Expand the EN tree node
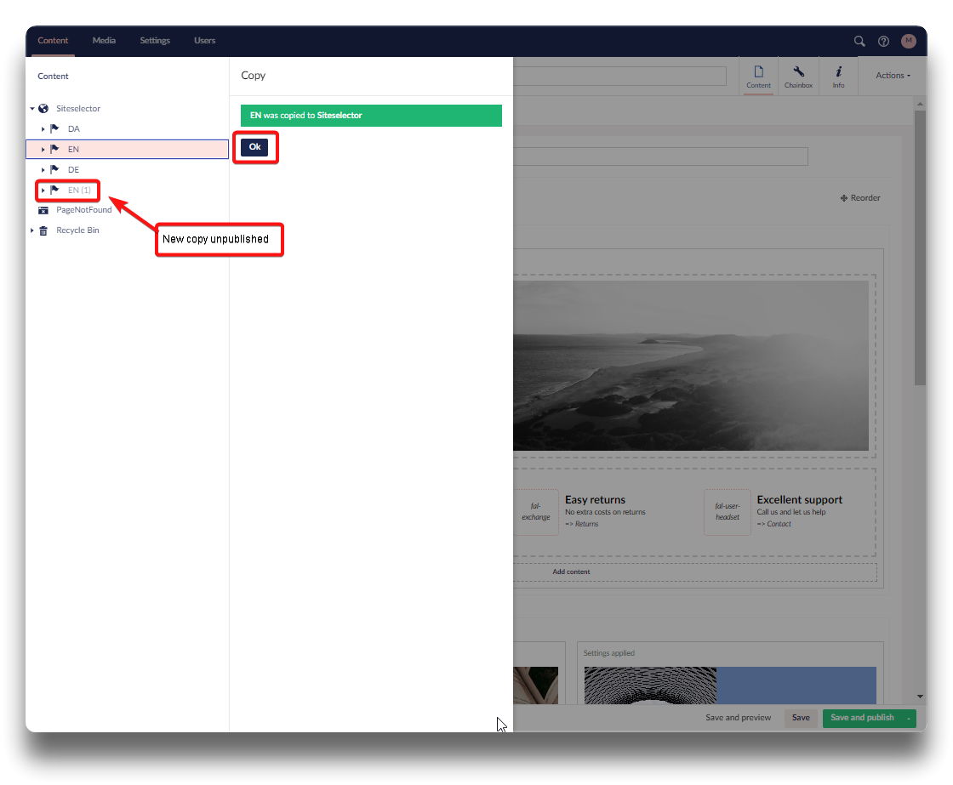The image size is (953, 785). pyautogui.click(x=43, y=149)
